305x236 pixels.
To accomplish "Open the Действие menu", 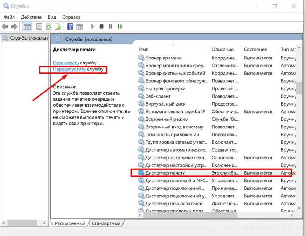I will coord(31,17).
